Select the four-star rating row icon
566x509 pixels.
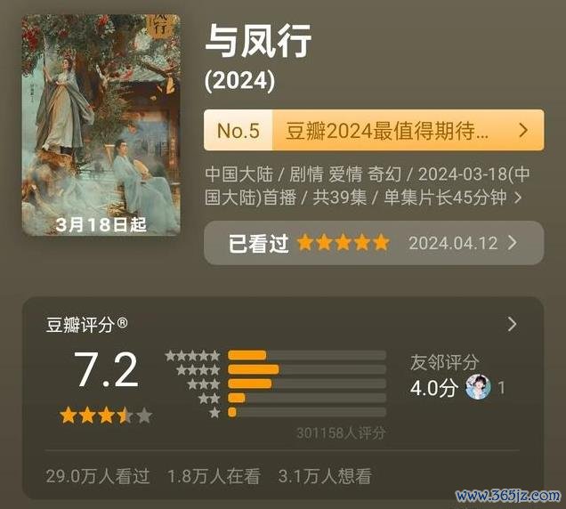coord(198,369)
